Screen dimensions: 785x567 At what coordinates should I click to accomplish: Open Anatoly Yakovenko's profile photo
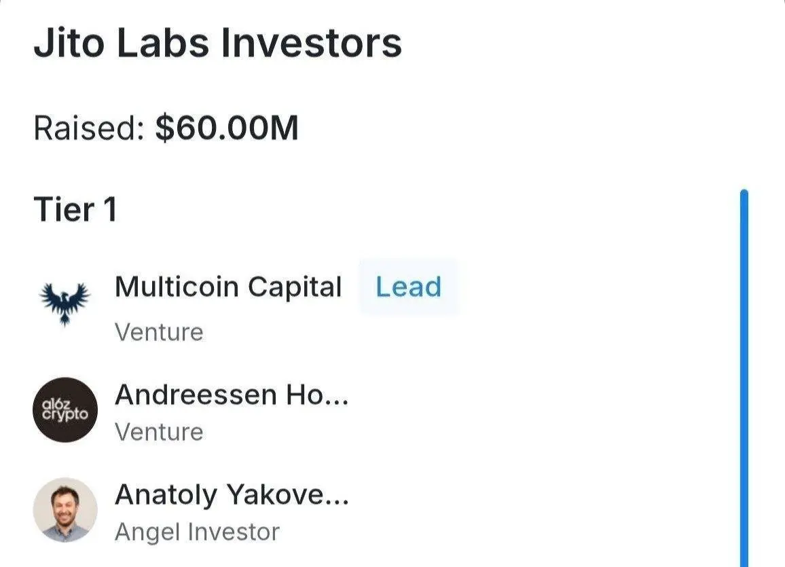click(x=65, y=509)
